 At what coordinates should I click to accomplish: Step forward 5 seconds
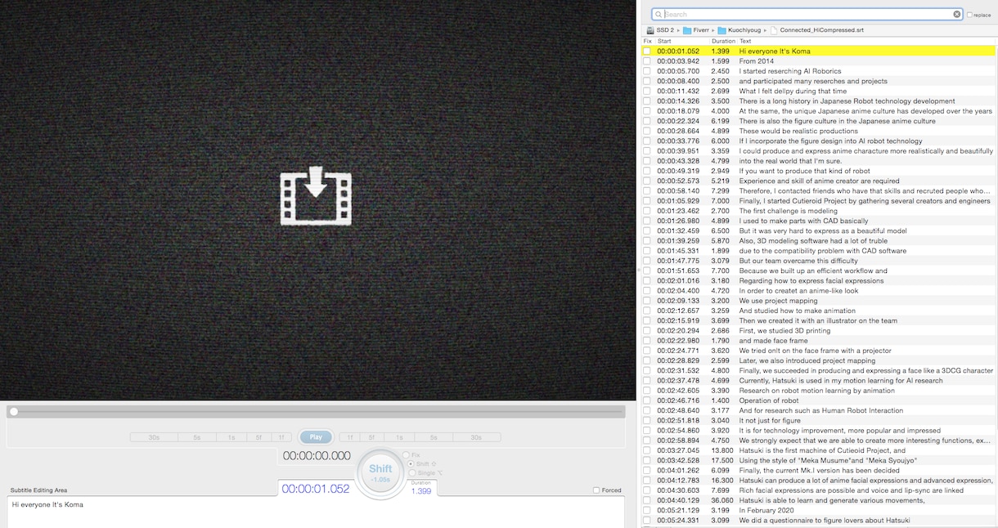pos(433,437)
